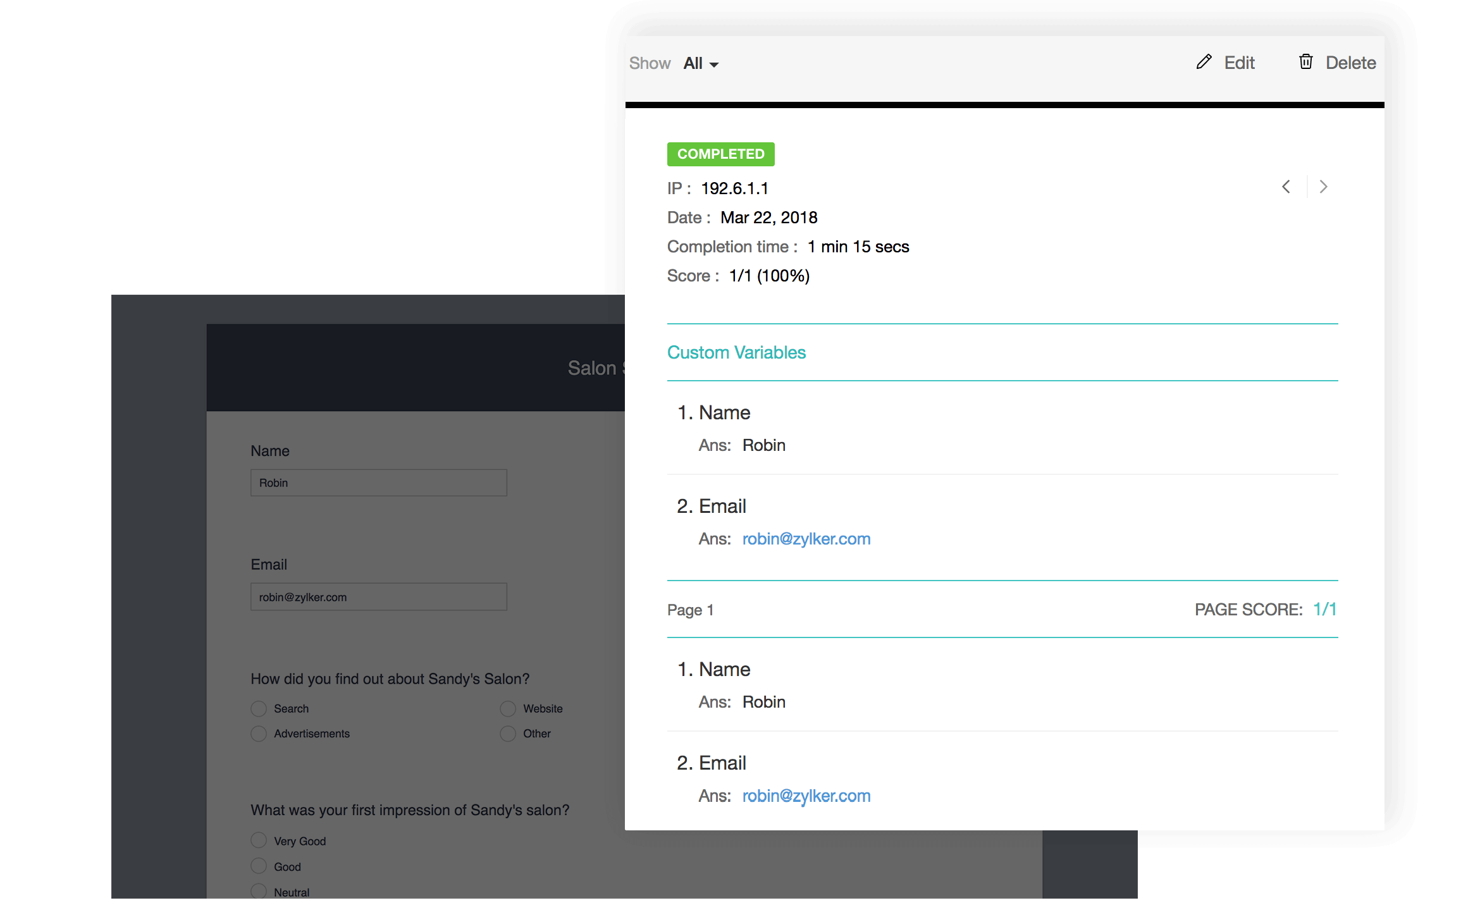Click the Custom Variables section heading
1480x917 pixels.
(736, 352)
